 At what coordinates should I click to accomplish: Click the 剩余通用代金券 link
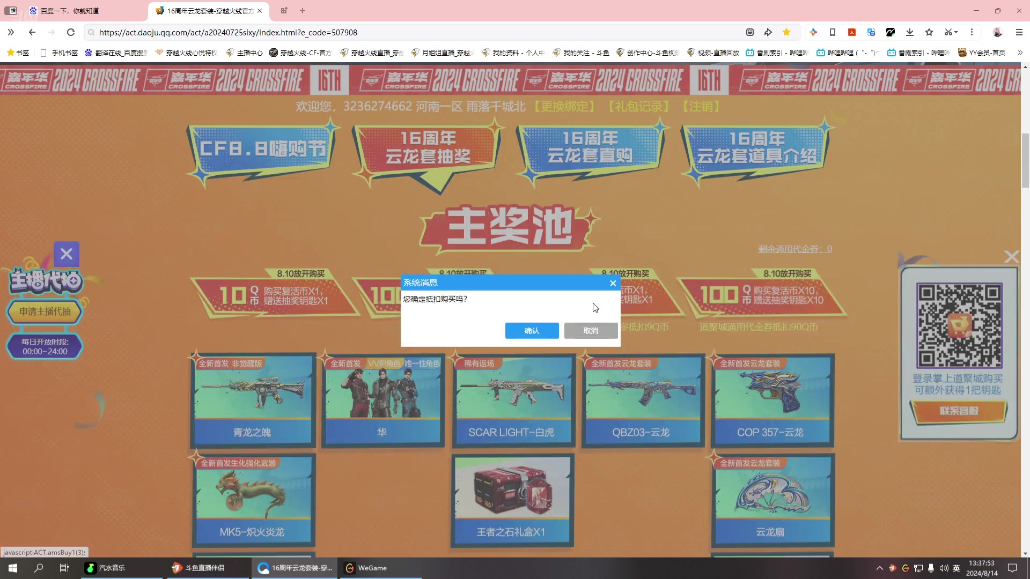pos(795,249)
